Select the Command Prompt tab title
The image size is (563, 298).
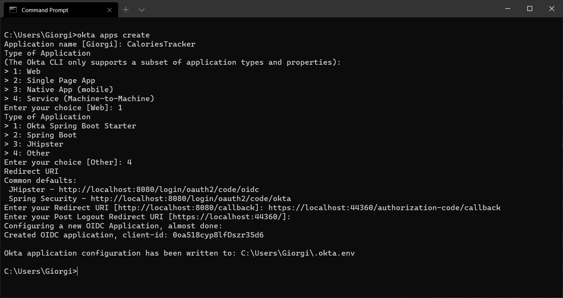tap(45, 10)
